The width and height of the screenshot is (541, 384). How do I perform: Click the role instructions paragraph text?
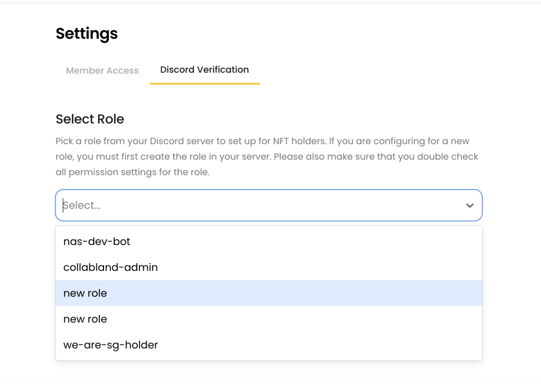click(x=267, y=156)
